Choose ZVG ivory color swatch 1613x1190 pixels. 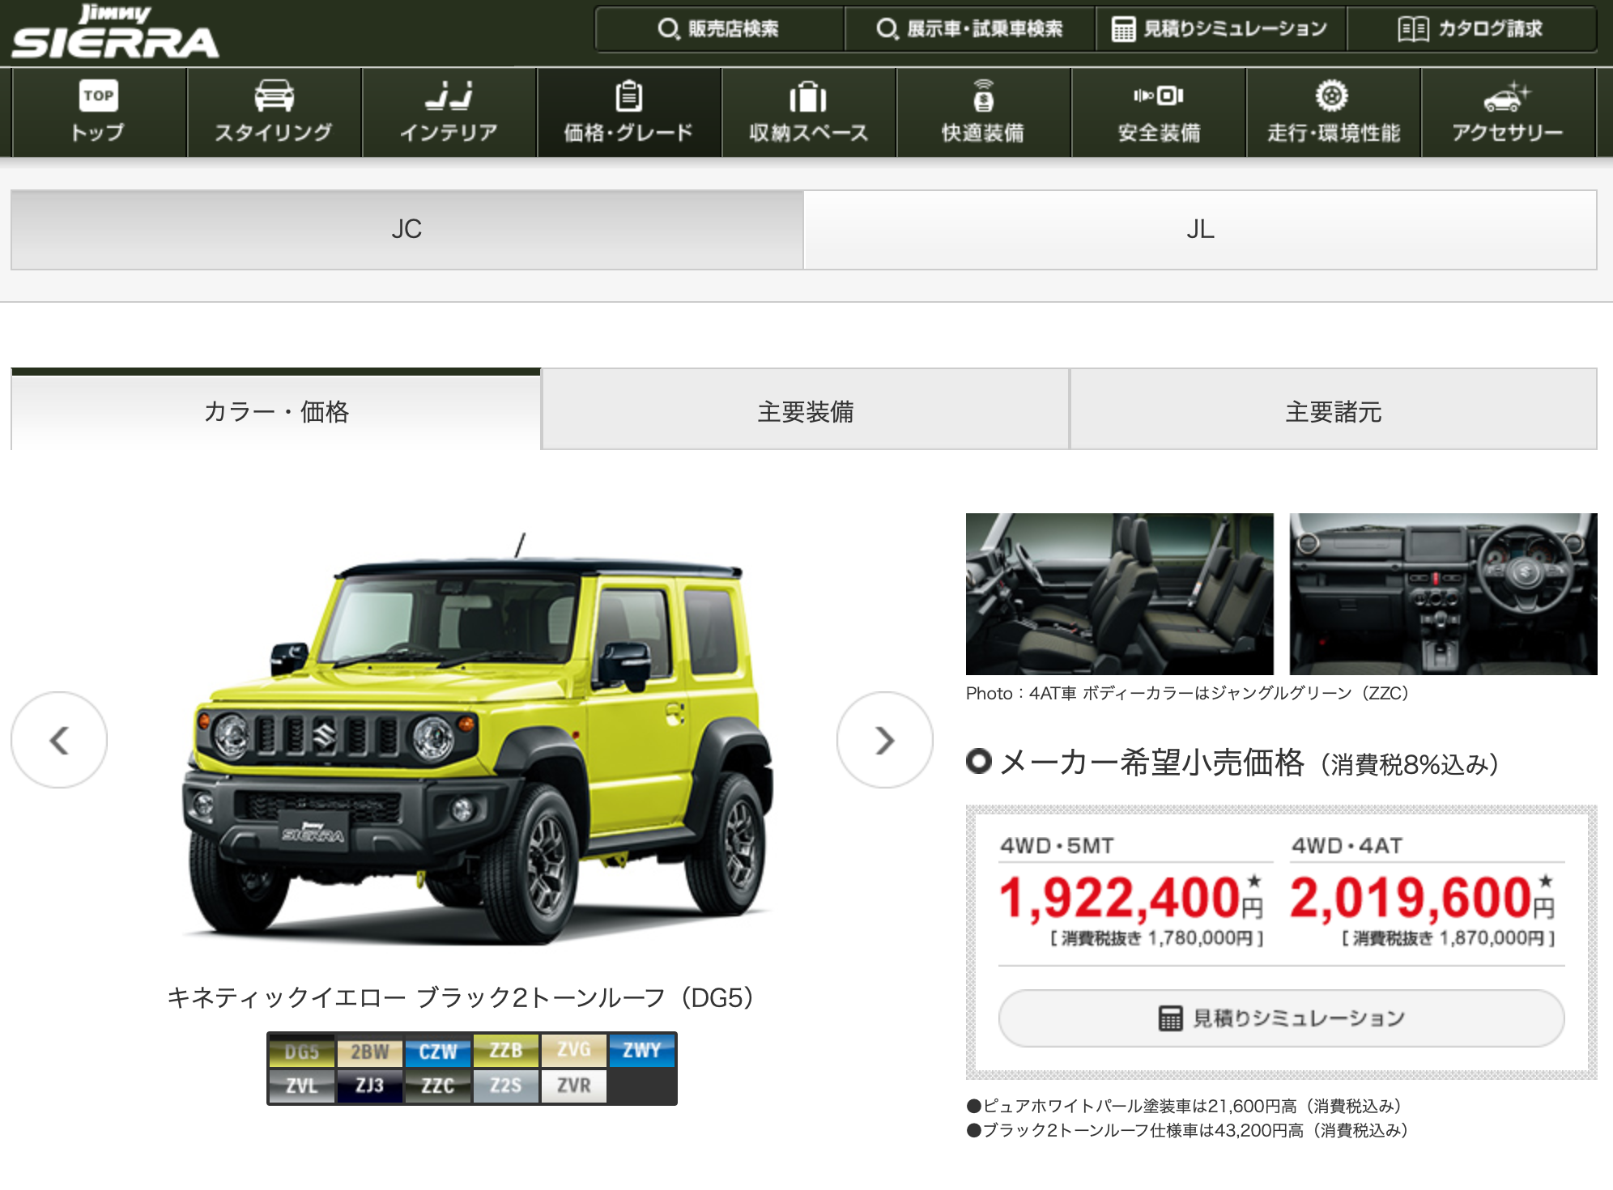tap(574, 1051)
